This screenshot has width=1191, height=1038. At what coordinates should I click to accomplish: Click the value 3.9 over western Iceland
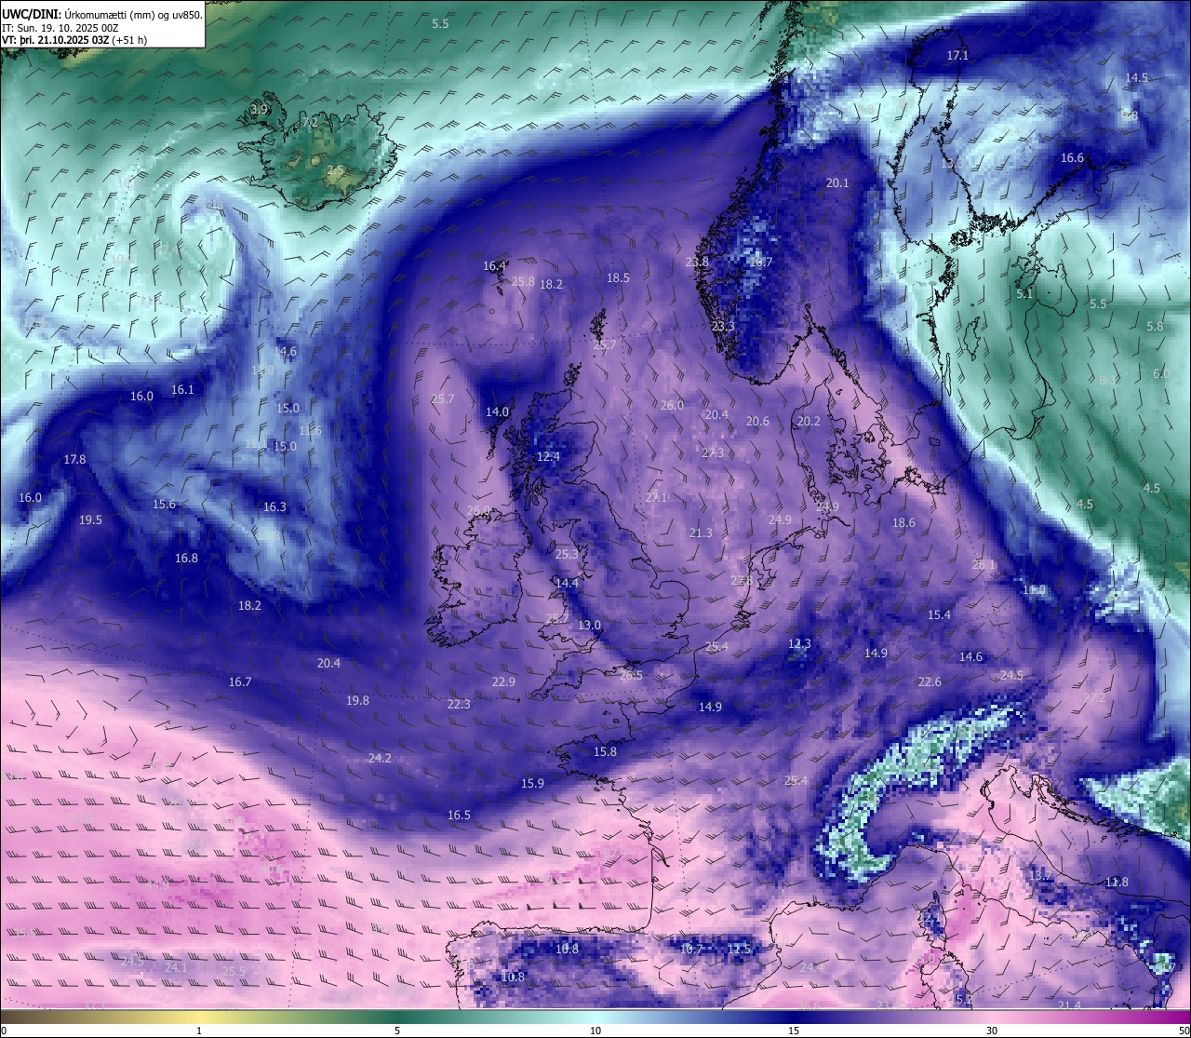260,110
